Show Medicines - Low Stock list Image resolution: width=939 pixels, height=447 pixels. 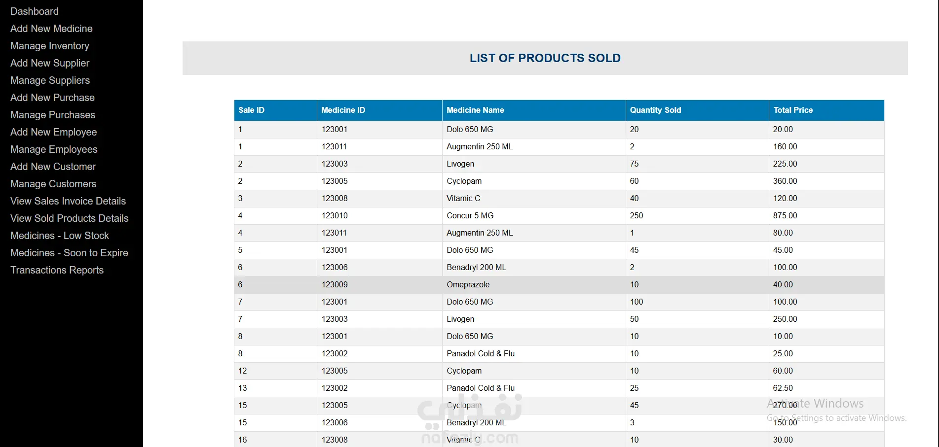coord(60,236)
